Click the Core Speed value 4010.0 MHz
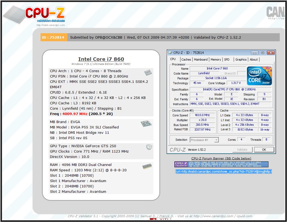 202,115
